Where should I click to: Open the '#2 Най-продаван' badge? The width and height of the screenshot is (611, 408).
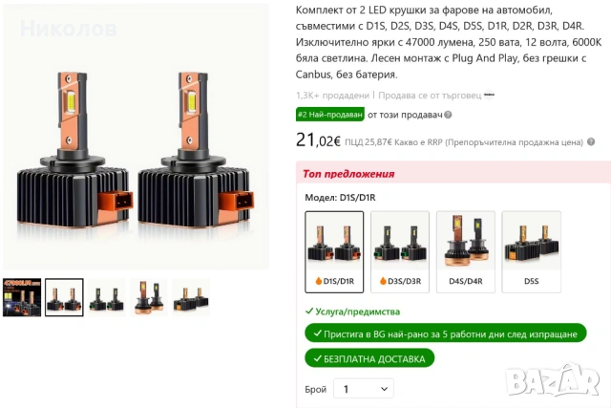click(330, 115)
